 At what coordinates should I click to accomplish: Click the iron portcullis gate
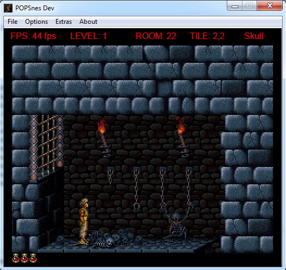point(47,147)
